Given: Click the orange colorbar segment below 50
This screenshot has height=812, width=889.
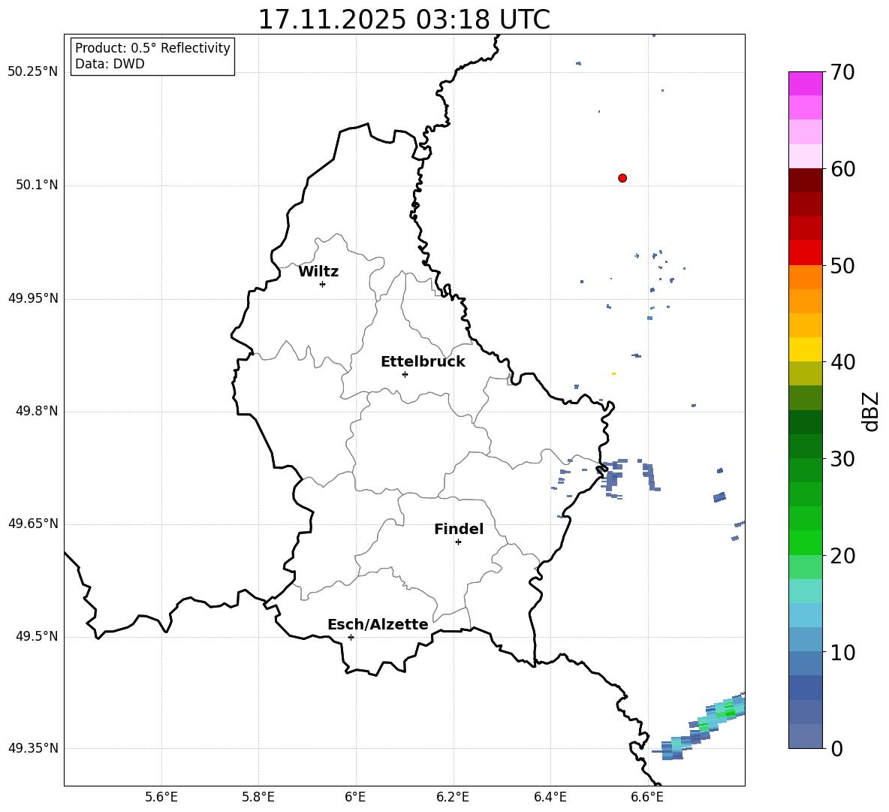Looking at the screenshot, I should [x=805, y=277].
